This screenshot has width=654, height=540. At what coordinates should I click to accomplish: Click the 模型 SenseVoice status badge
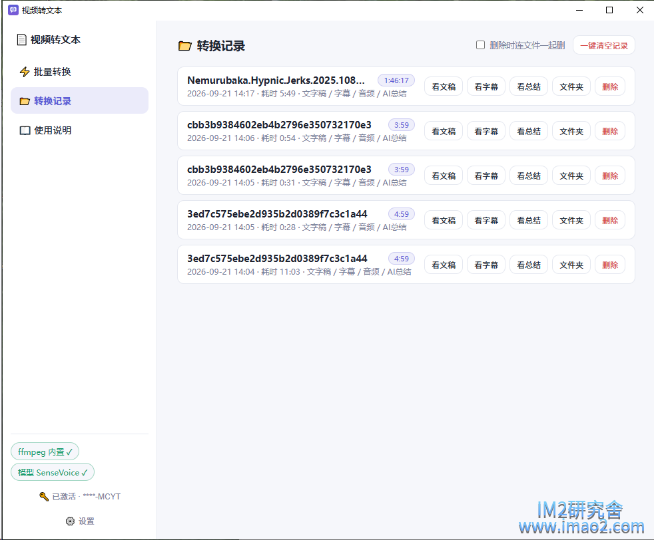click(x=53, y=472)
